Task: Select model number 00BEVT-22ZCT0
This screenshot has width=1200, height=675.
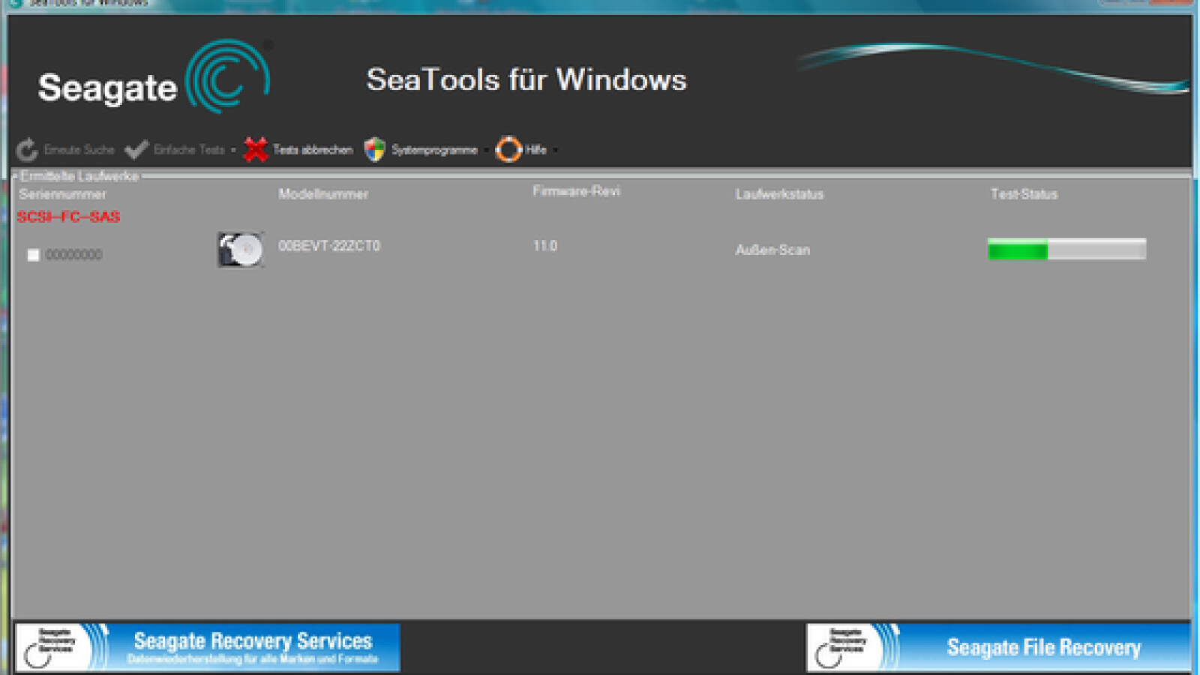Action: point(329,246)
